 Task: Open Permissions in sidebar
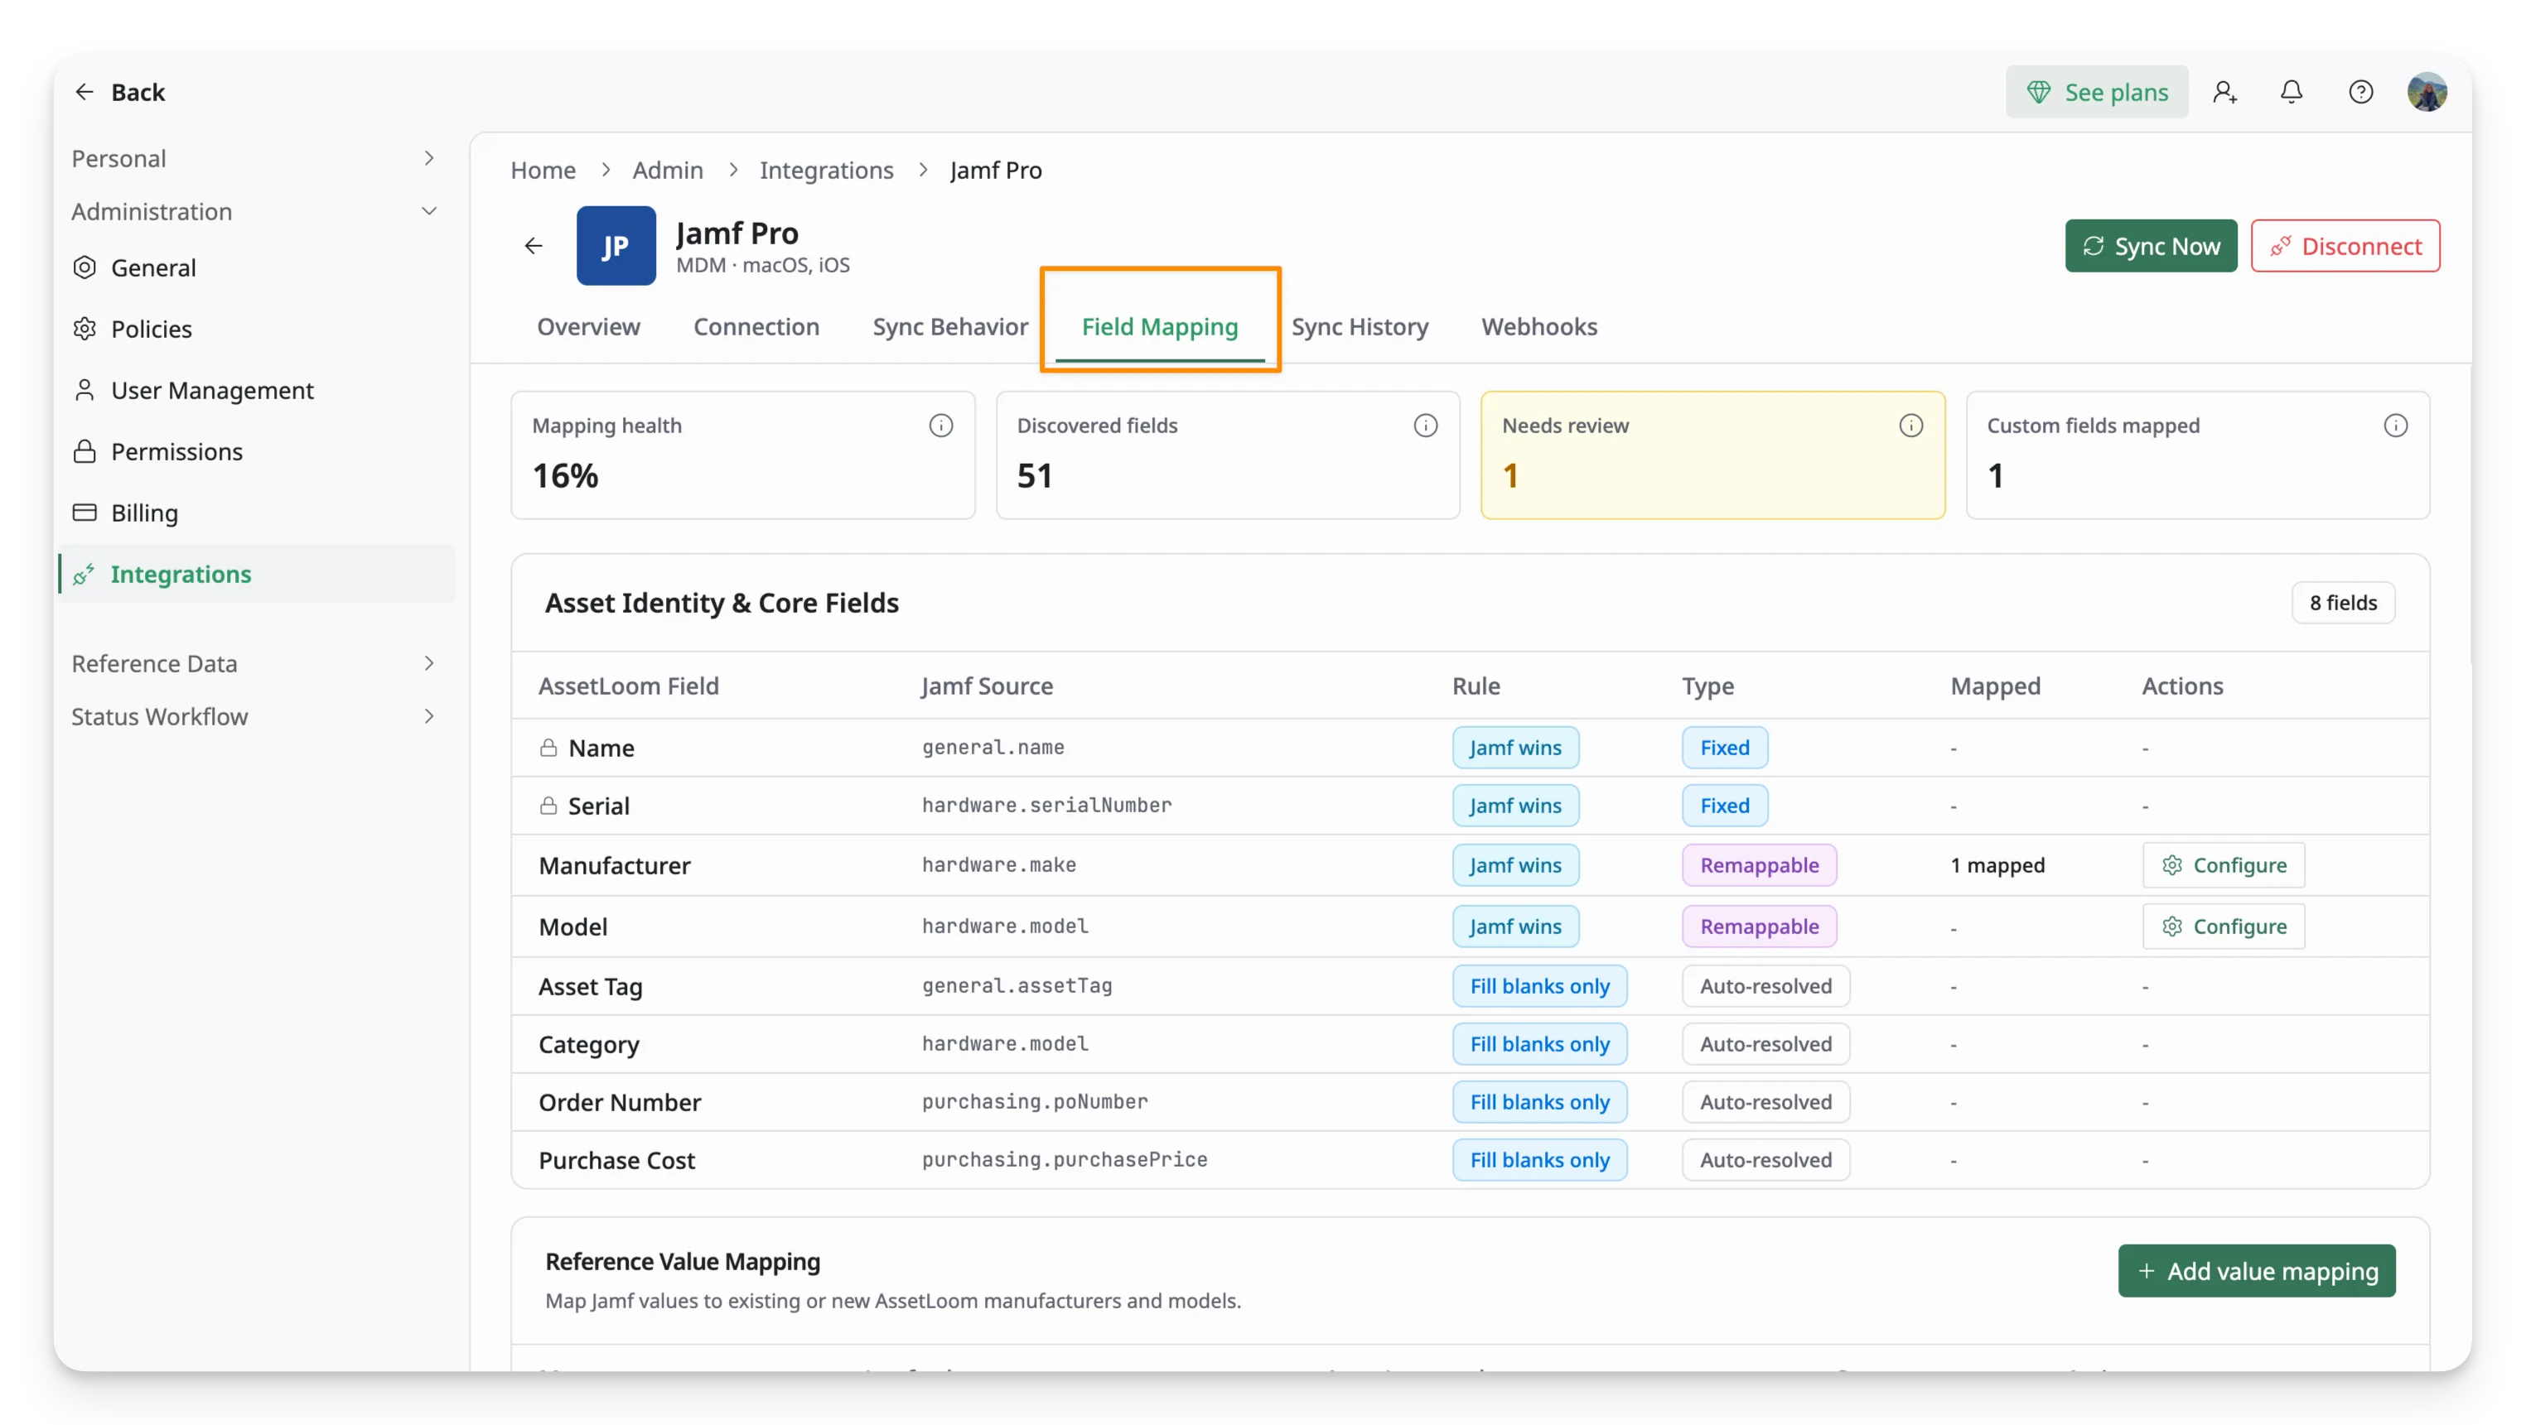click(255, 450)
